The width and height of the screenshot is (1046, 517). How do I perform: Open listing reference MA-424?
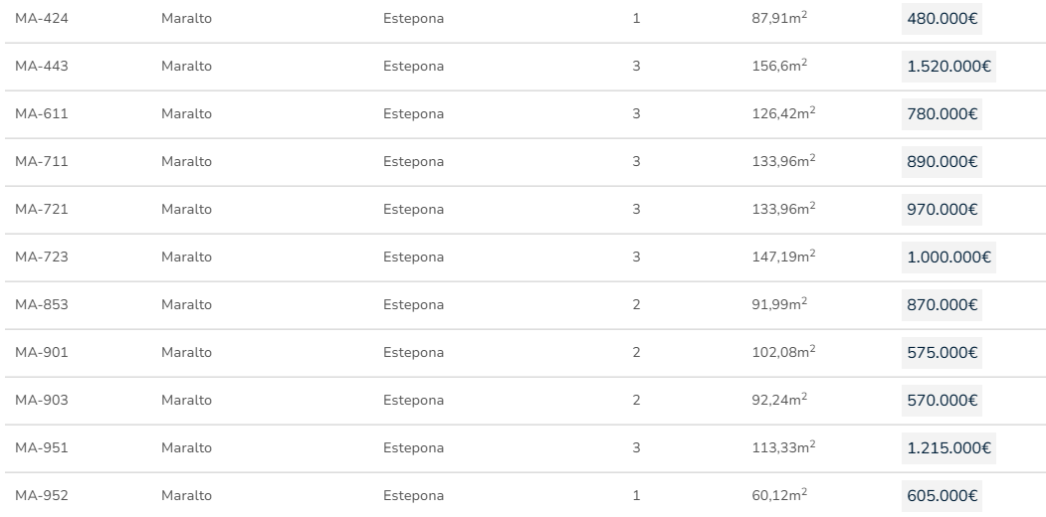coord(41,19)
